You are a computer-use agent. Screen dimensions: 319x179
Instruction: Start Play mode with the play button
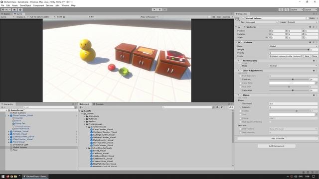point(154,9)
